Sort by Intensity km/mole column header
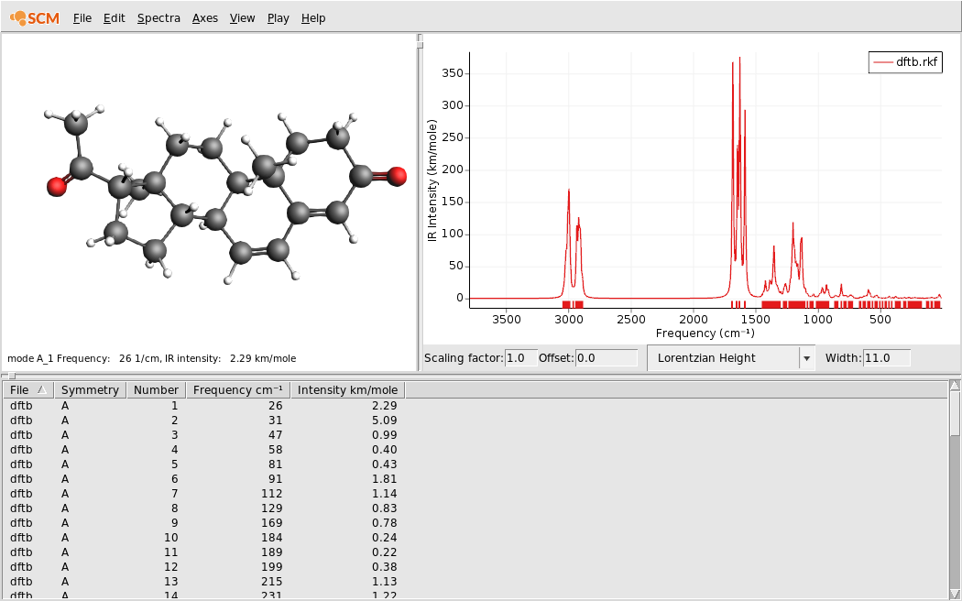Viewport: 962px width, 601px height. click(347, 390)
